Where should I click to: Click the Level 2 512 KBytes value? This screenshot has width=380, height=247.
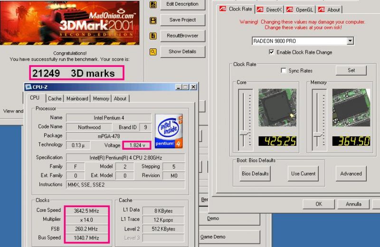point(163,229)
